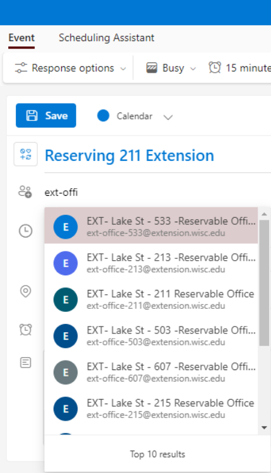Click the location pin icon
271x473 pixels.
[x=26, y=291]
